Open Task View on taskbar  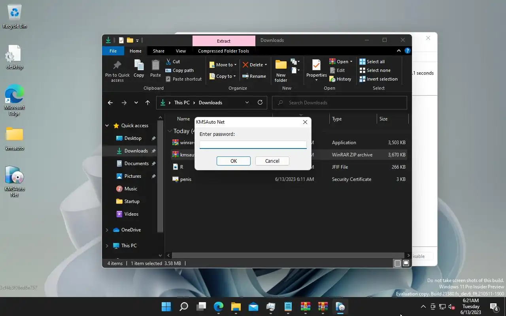[202, 307]
